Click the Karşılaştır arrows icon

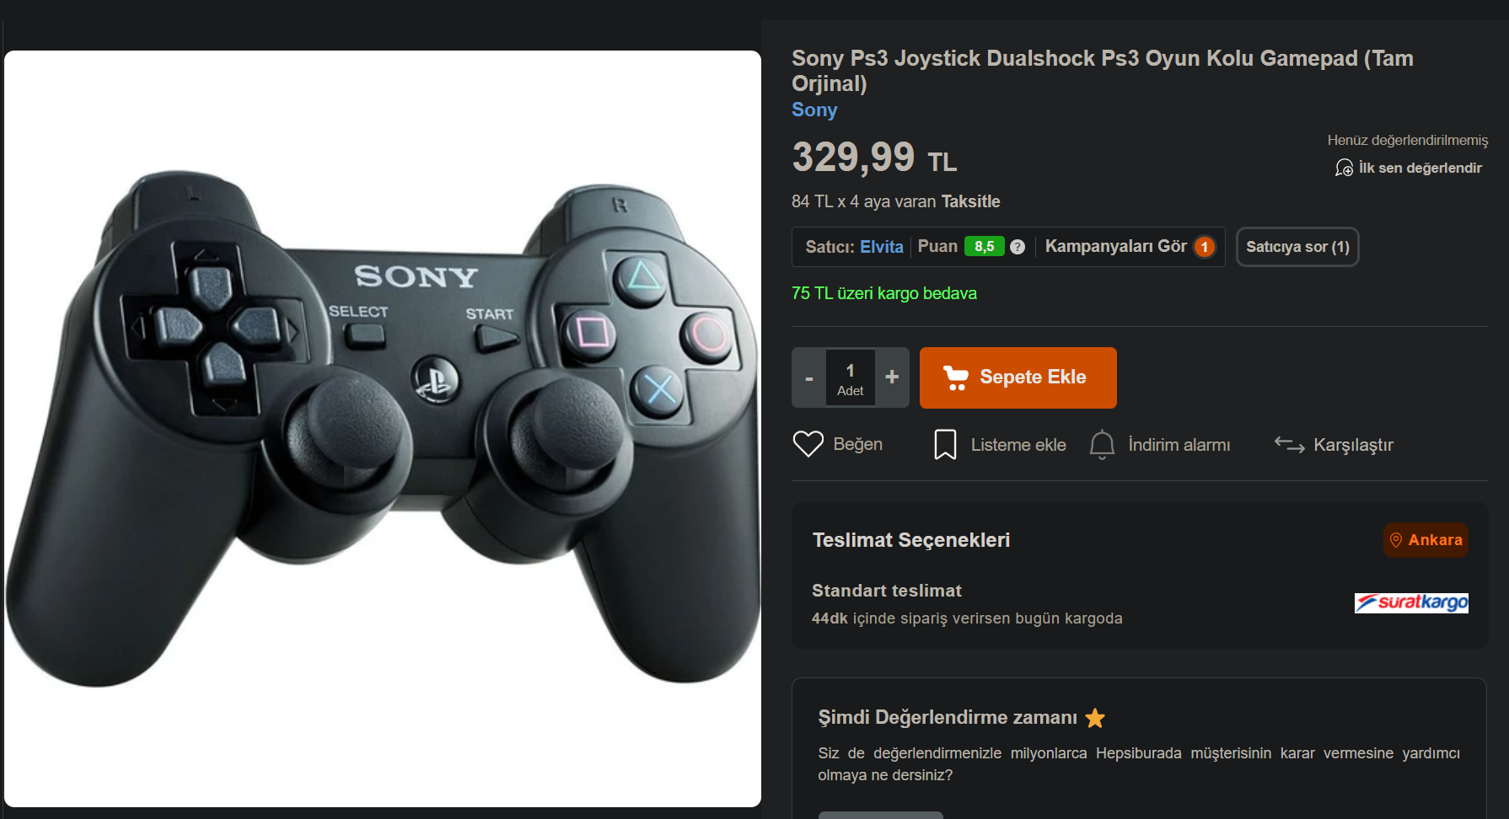click(x=1289, y=444)
